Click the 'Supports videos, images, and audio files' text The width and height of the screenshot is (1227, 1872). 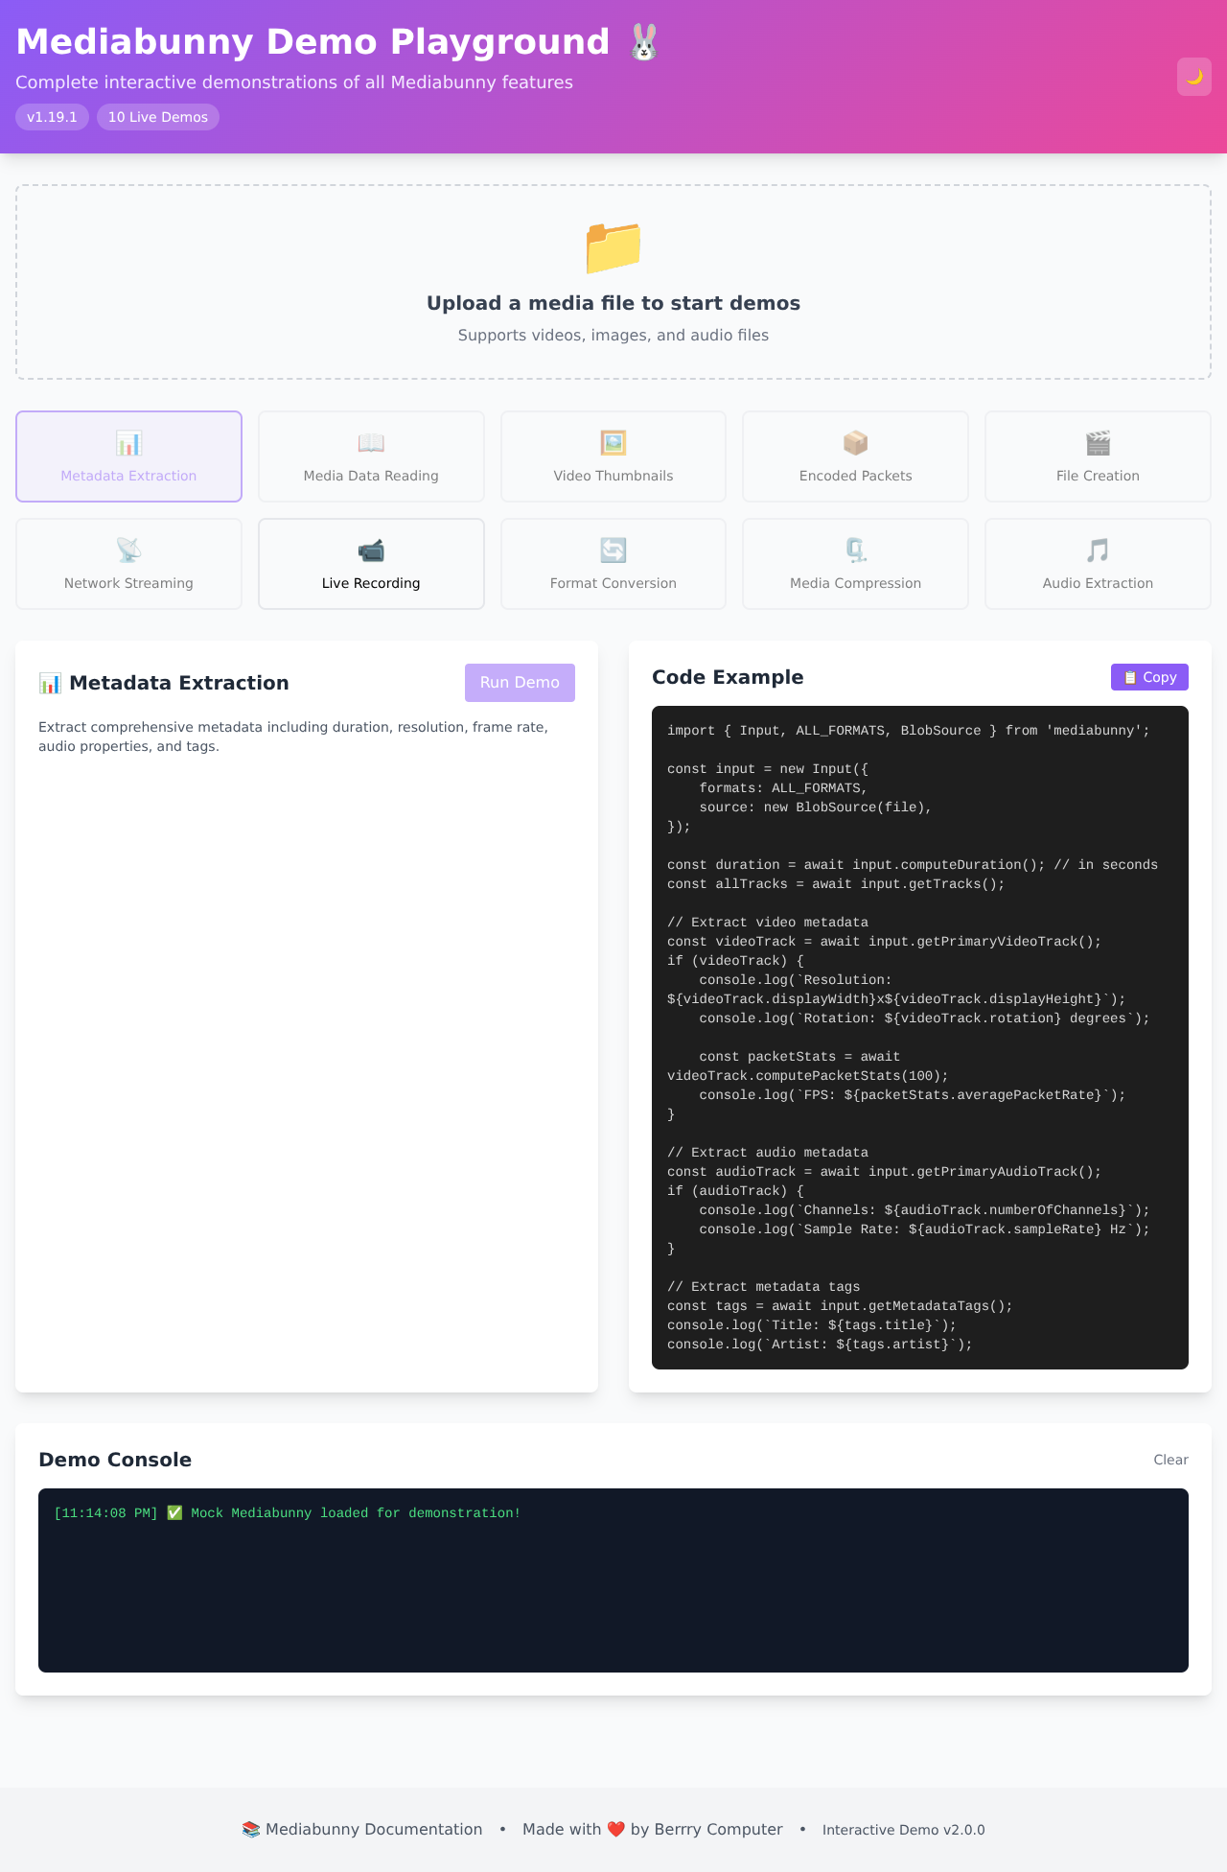(613, 335)
